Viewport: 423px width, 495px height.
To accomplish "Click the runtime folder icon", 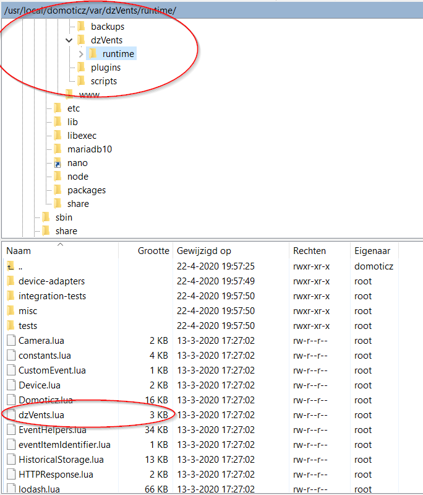I will 93,54.
